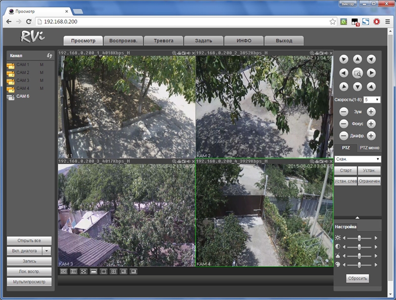Click the Открыть все button
This screenshot has height=300, width=396.
point(29,241)
